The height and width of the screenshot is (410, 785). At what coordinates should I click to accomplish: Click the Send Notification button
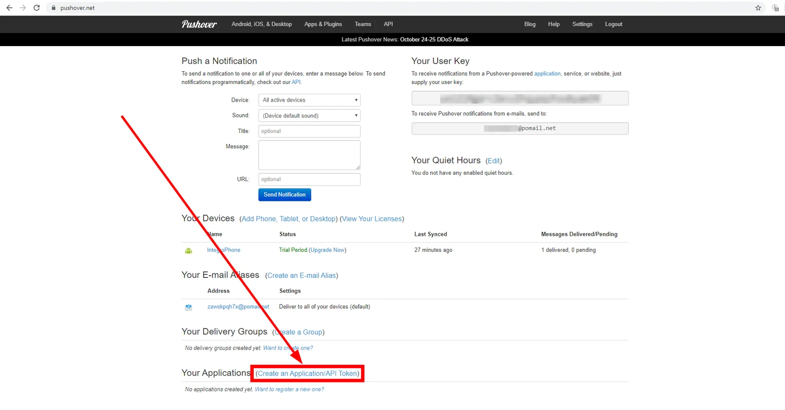tap(285, 195)
